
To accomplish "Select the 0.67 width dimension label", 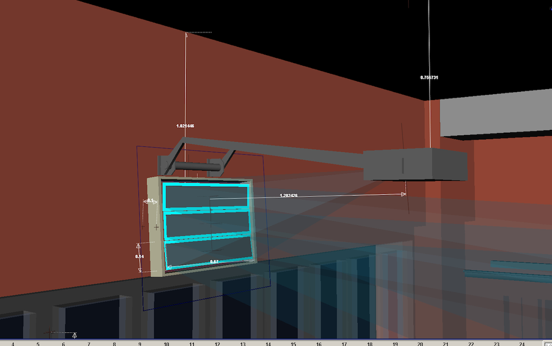I will pos(214,262).
